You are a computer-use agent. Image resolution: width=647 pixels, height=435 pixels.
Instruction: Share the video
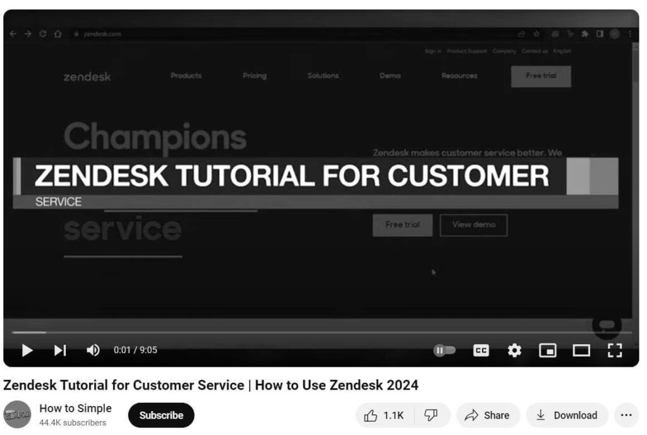488,415
